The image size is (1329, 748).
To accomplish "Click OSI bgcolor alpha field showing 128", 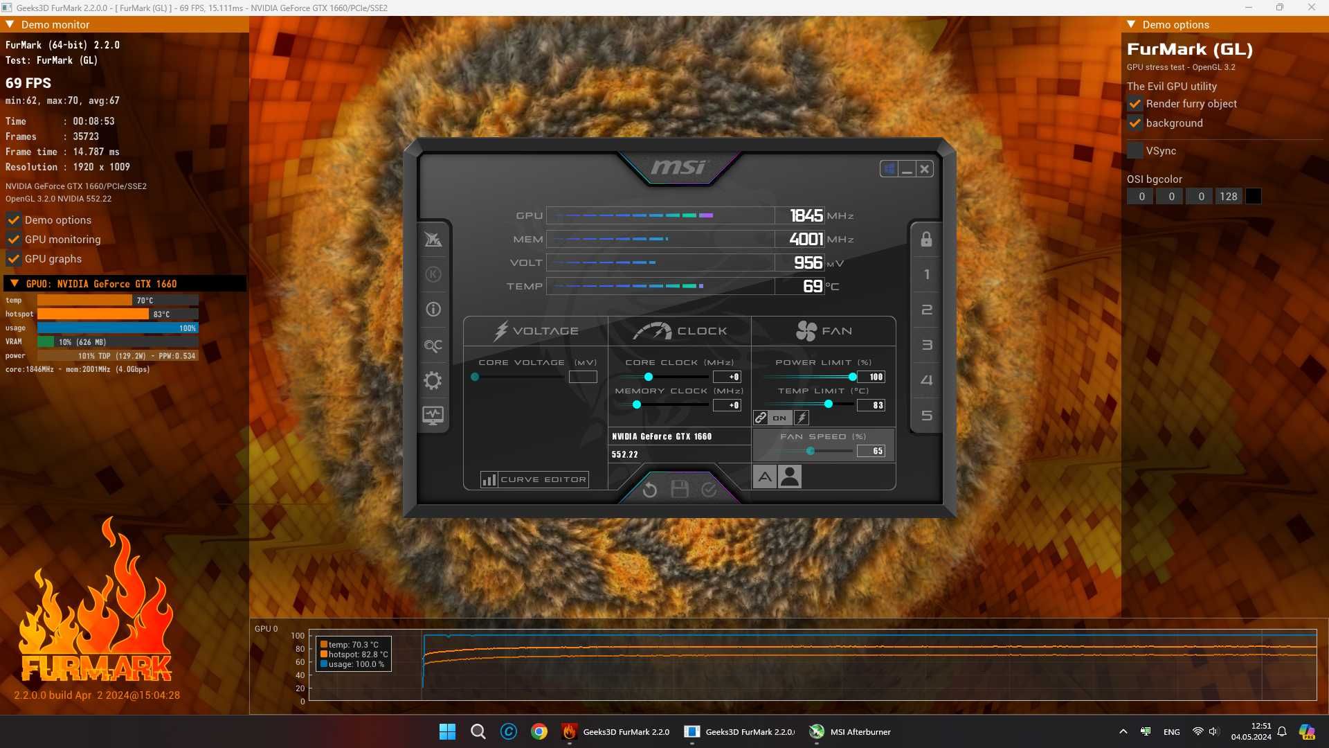I will [1229, 197].
